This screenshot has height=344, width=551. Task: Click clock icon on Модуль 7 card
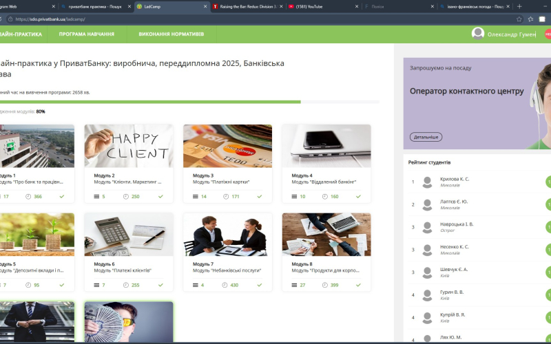(225, 285)
